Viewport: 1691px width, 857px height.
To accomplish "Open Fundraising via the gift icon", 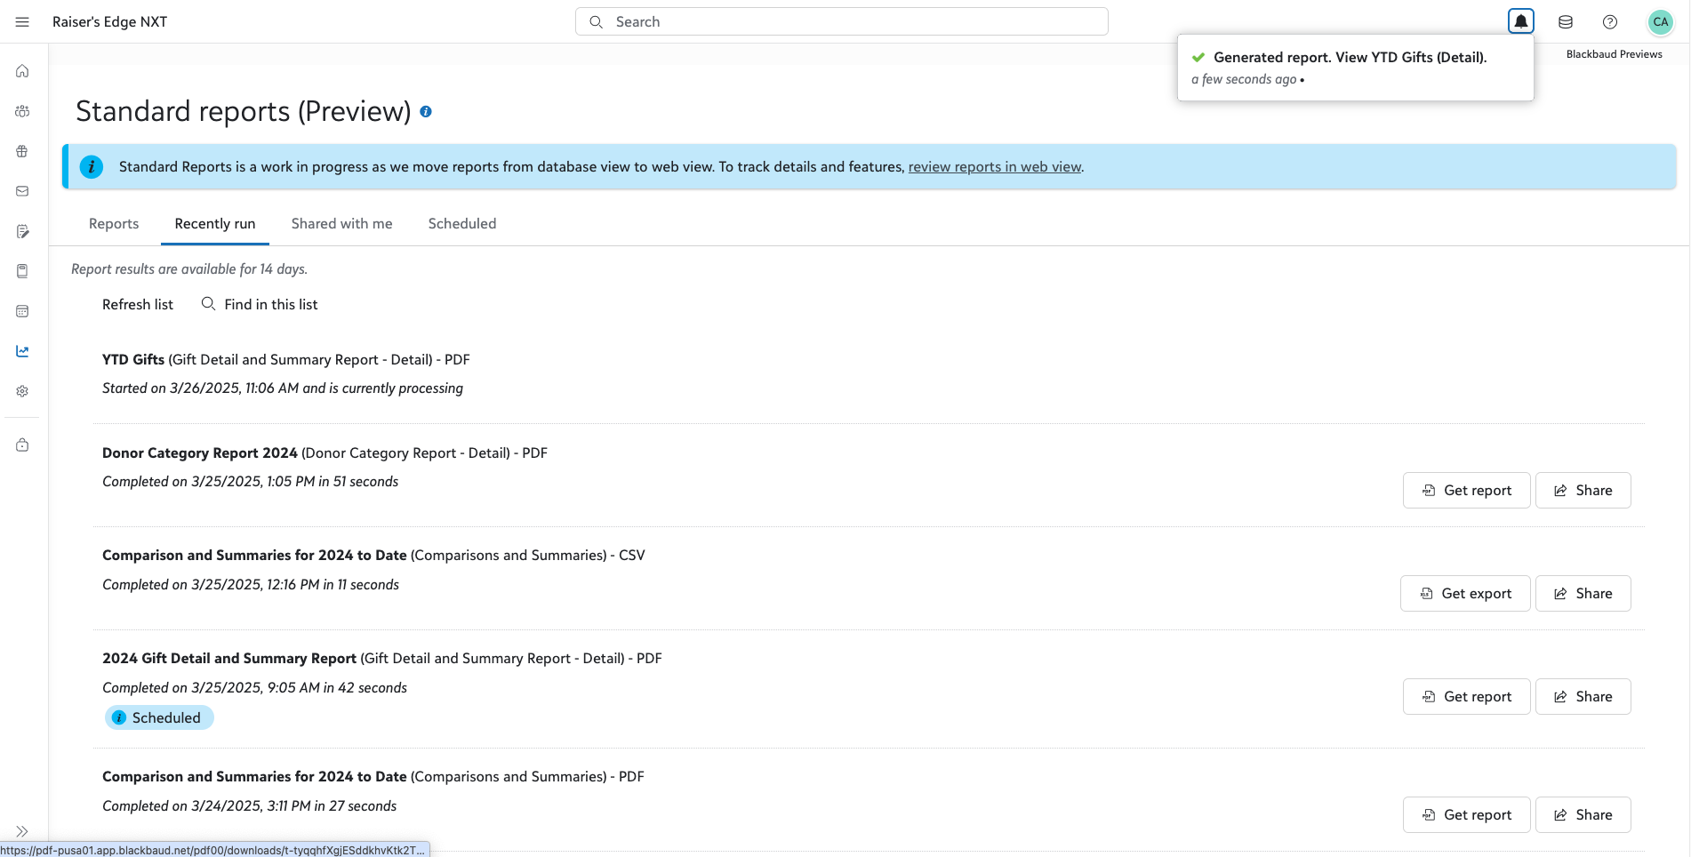I will pos(22,151).
